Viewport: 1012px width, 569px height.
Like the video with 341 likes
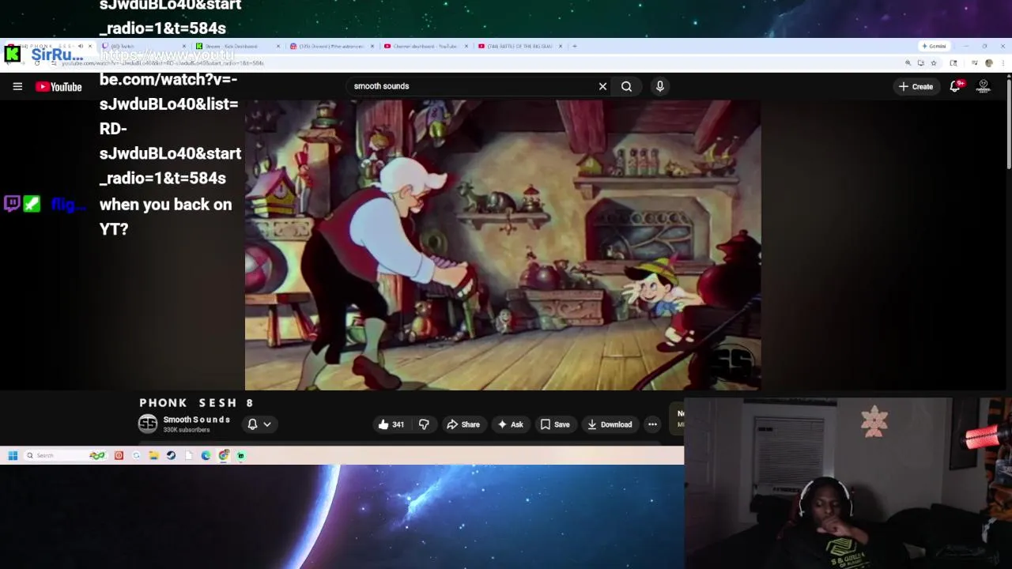click(x=391, y=424)
